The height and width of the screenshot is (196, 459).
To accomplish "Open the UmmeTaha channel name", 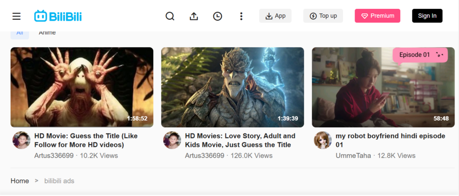I will (353, 156).
